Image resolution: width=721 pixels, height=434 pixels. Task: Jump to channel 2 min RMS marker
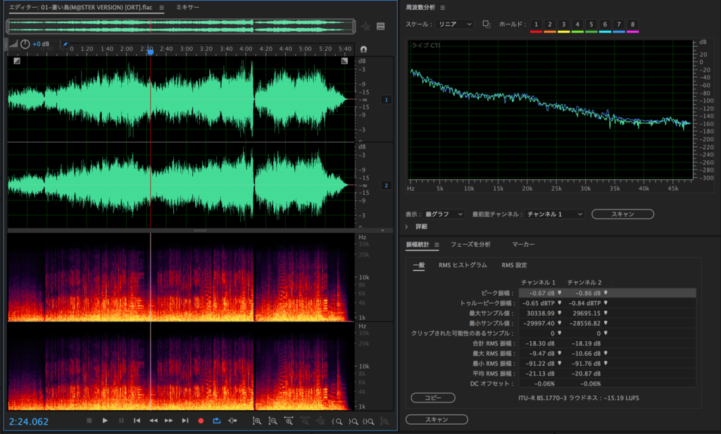(x=606, y=363)
